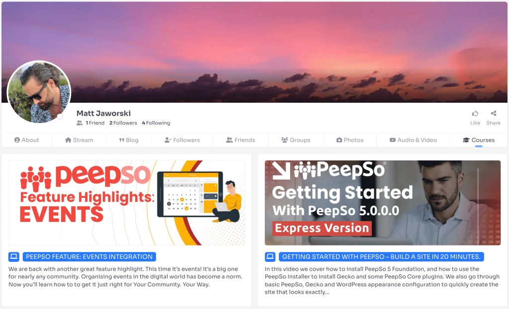
Task: Open the Photos tab
Action: (350, 140)
